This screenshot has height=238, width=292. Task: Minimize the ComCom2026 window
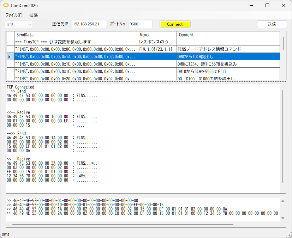pyautogui.click(x=251, y=5)
